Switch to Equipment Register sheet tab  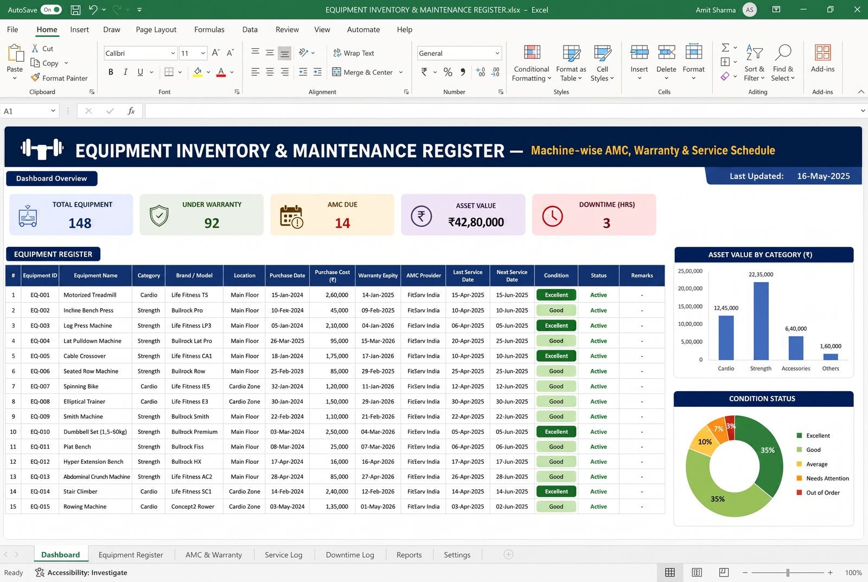(131, 555)
